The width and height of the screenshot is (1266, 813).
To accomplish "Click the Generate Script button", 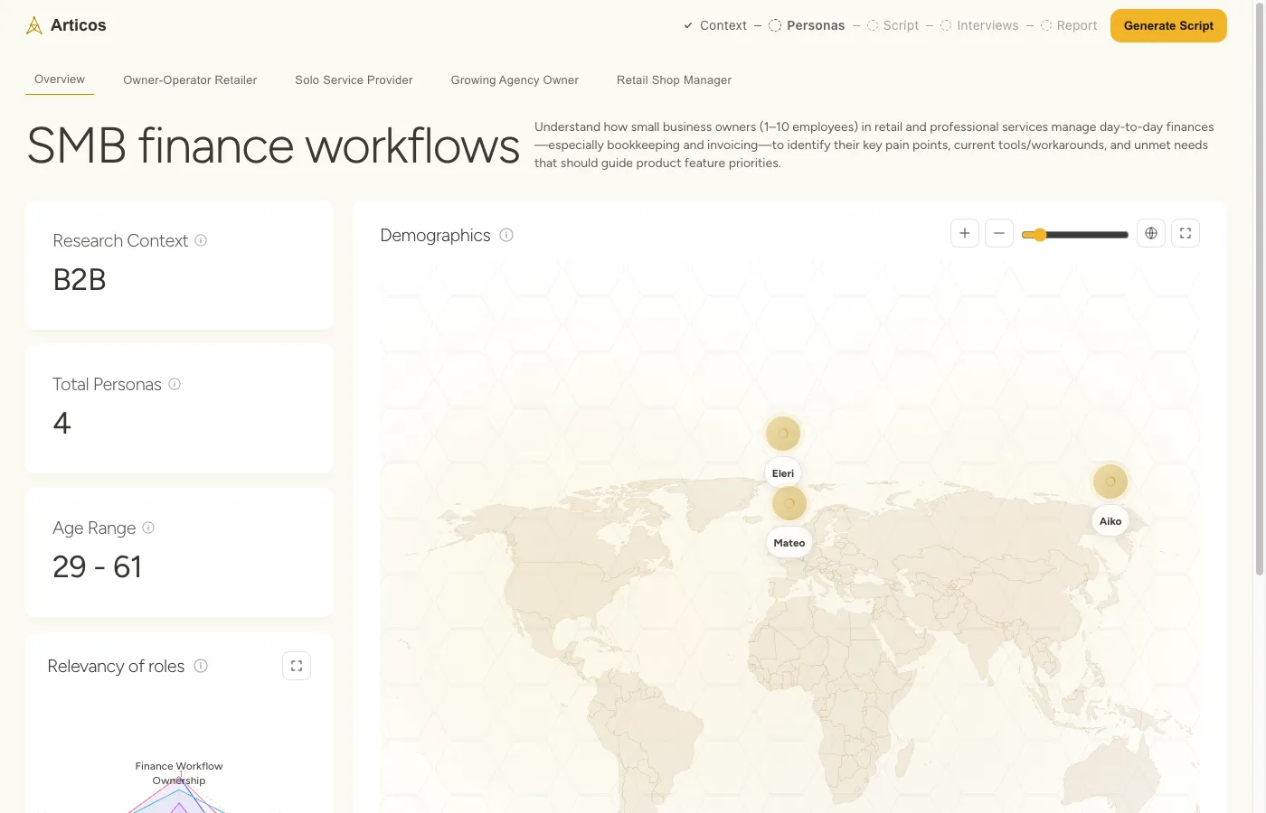I will pyautogui.click(x=1168, y=25).
